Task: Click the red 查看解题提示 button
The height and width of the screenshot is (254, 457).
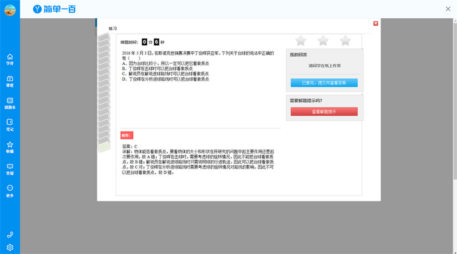Action: [x=324, y=112]
